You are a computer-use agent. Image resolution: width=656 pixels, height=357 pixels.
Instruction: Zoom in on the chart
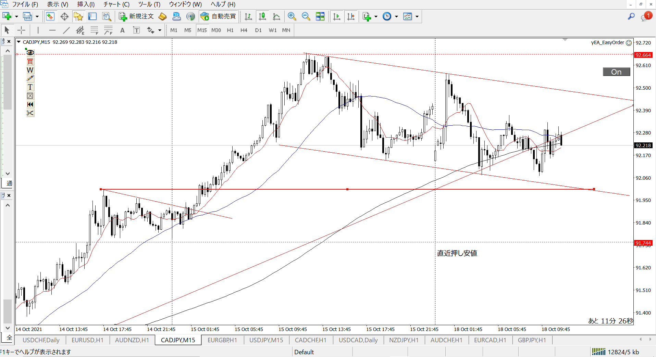[292, 16]
